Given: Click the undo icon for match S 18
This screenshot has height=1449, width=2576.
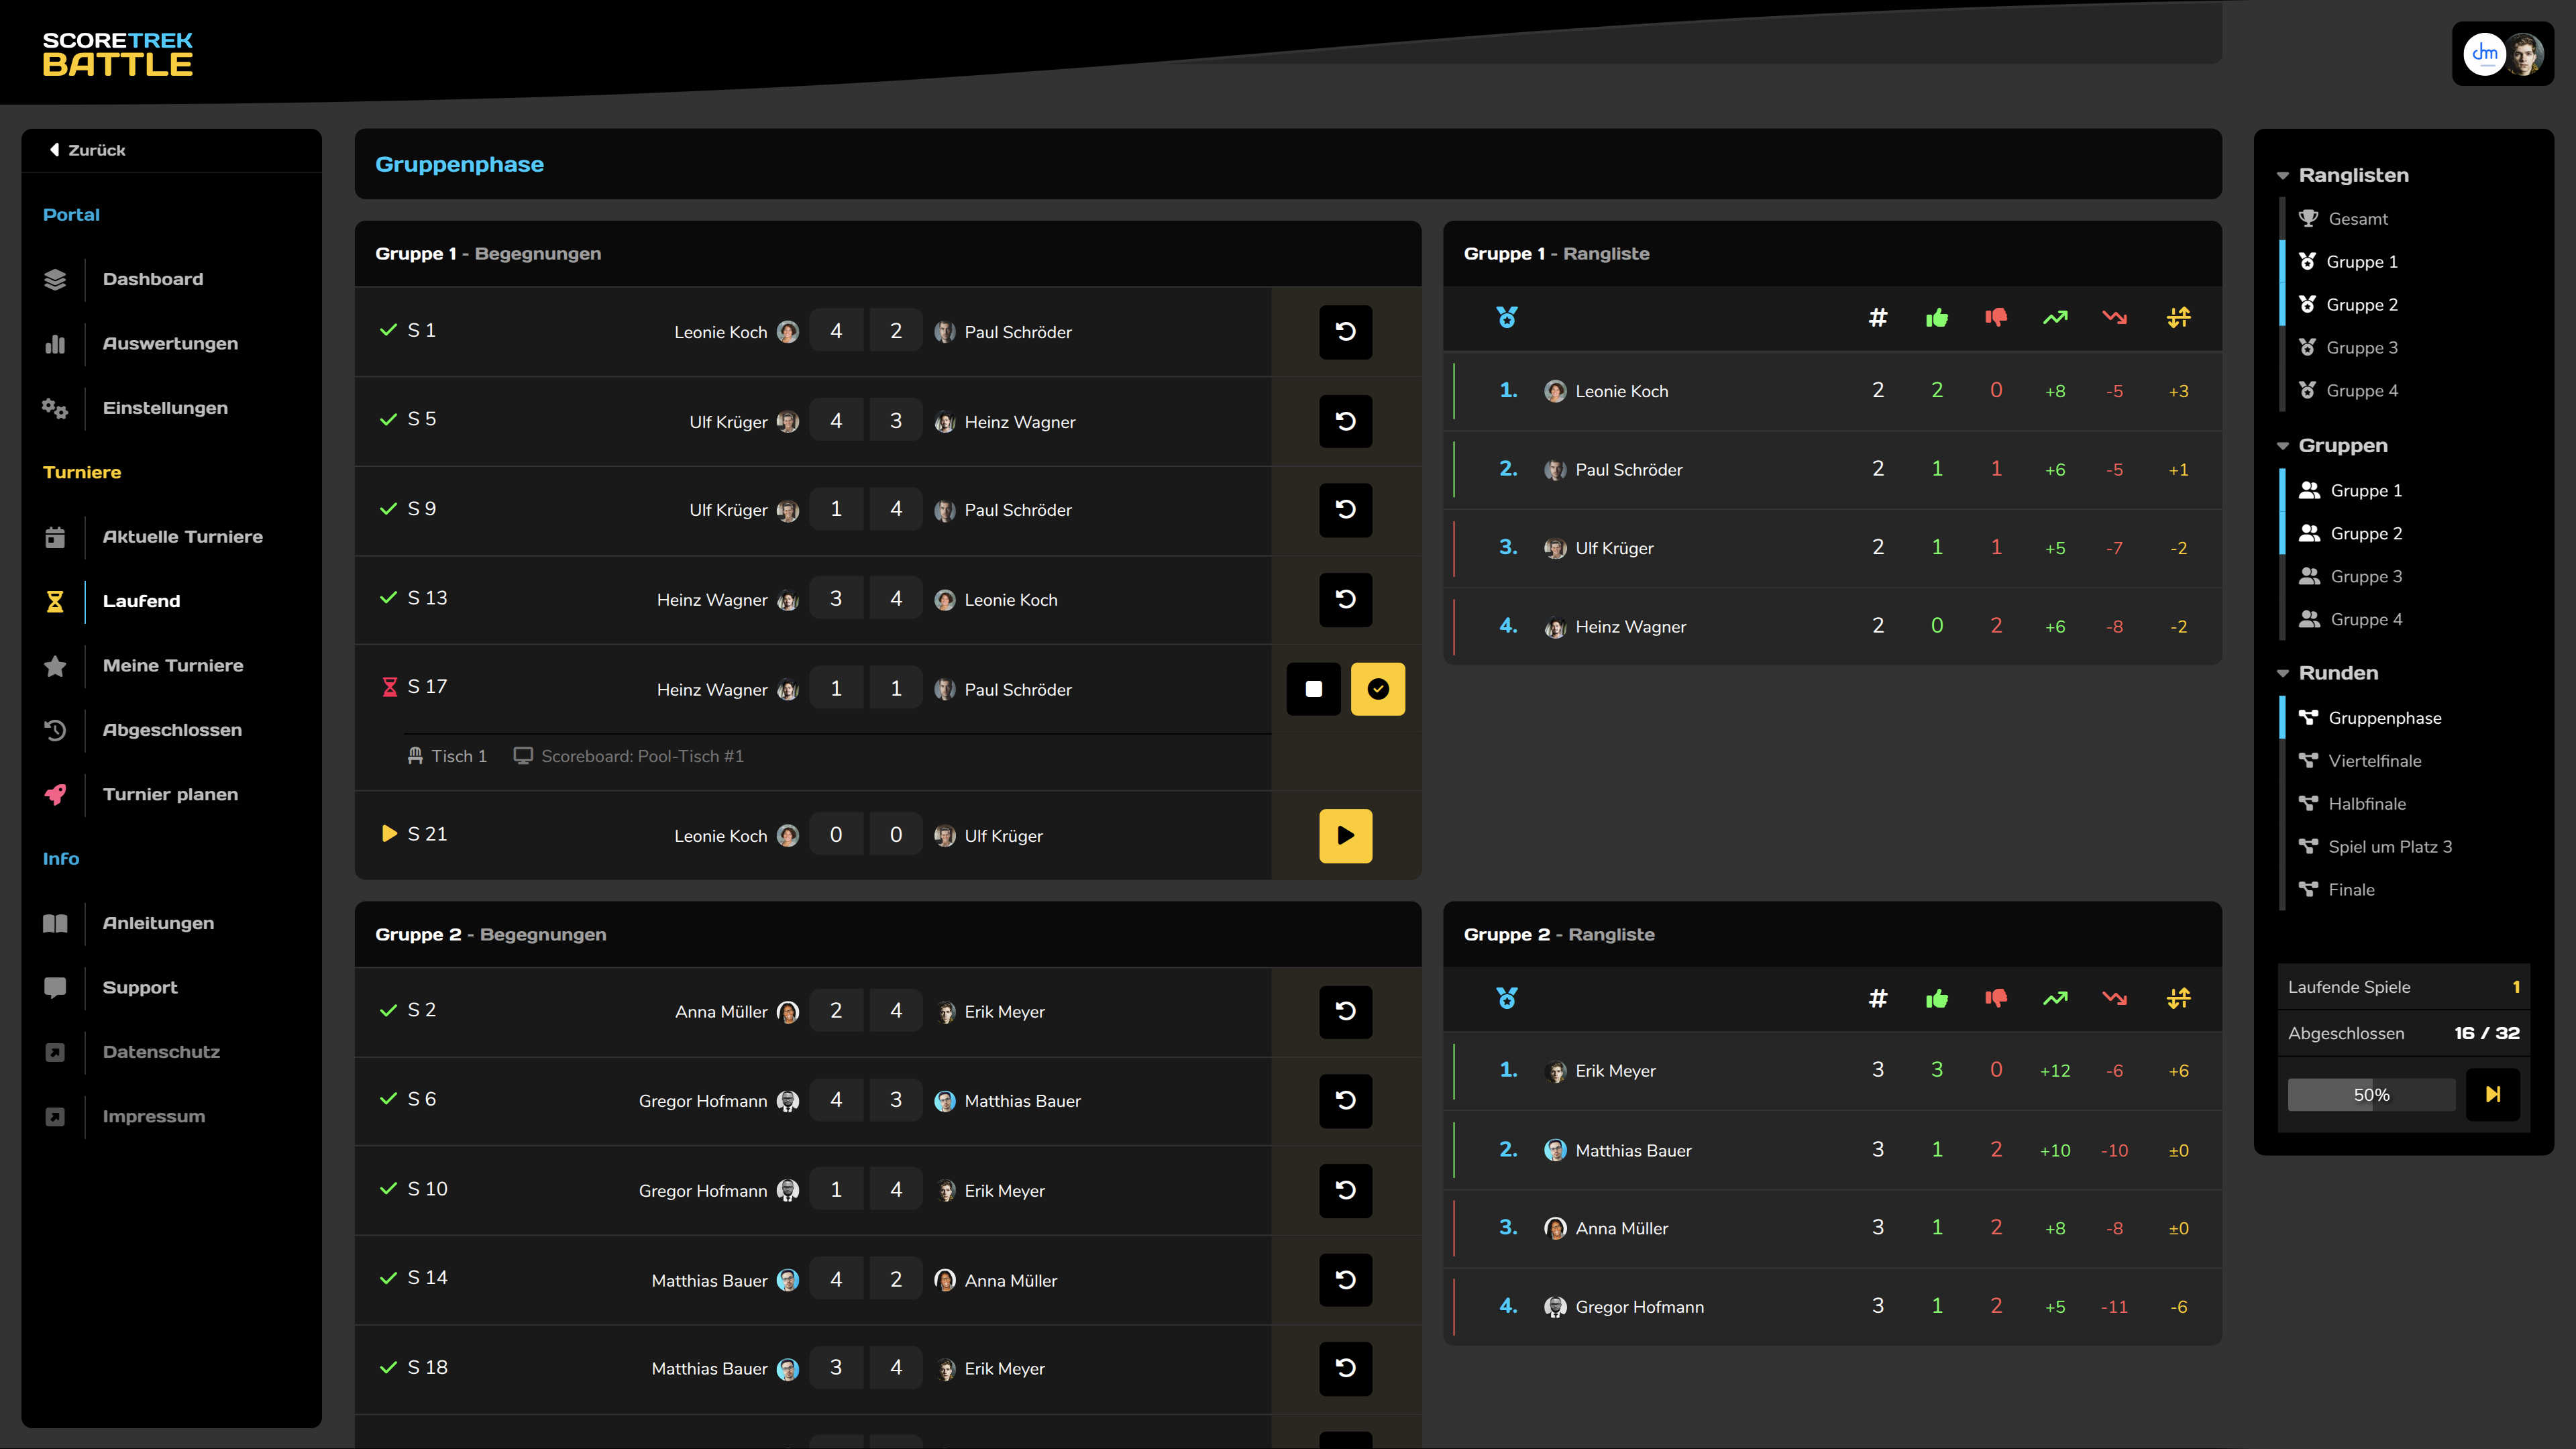Looking at the screenshot, I should click(x=1345, y=1368).
